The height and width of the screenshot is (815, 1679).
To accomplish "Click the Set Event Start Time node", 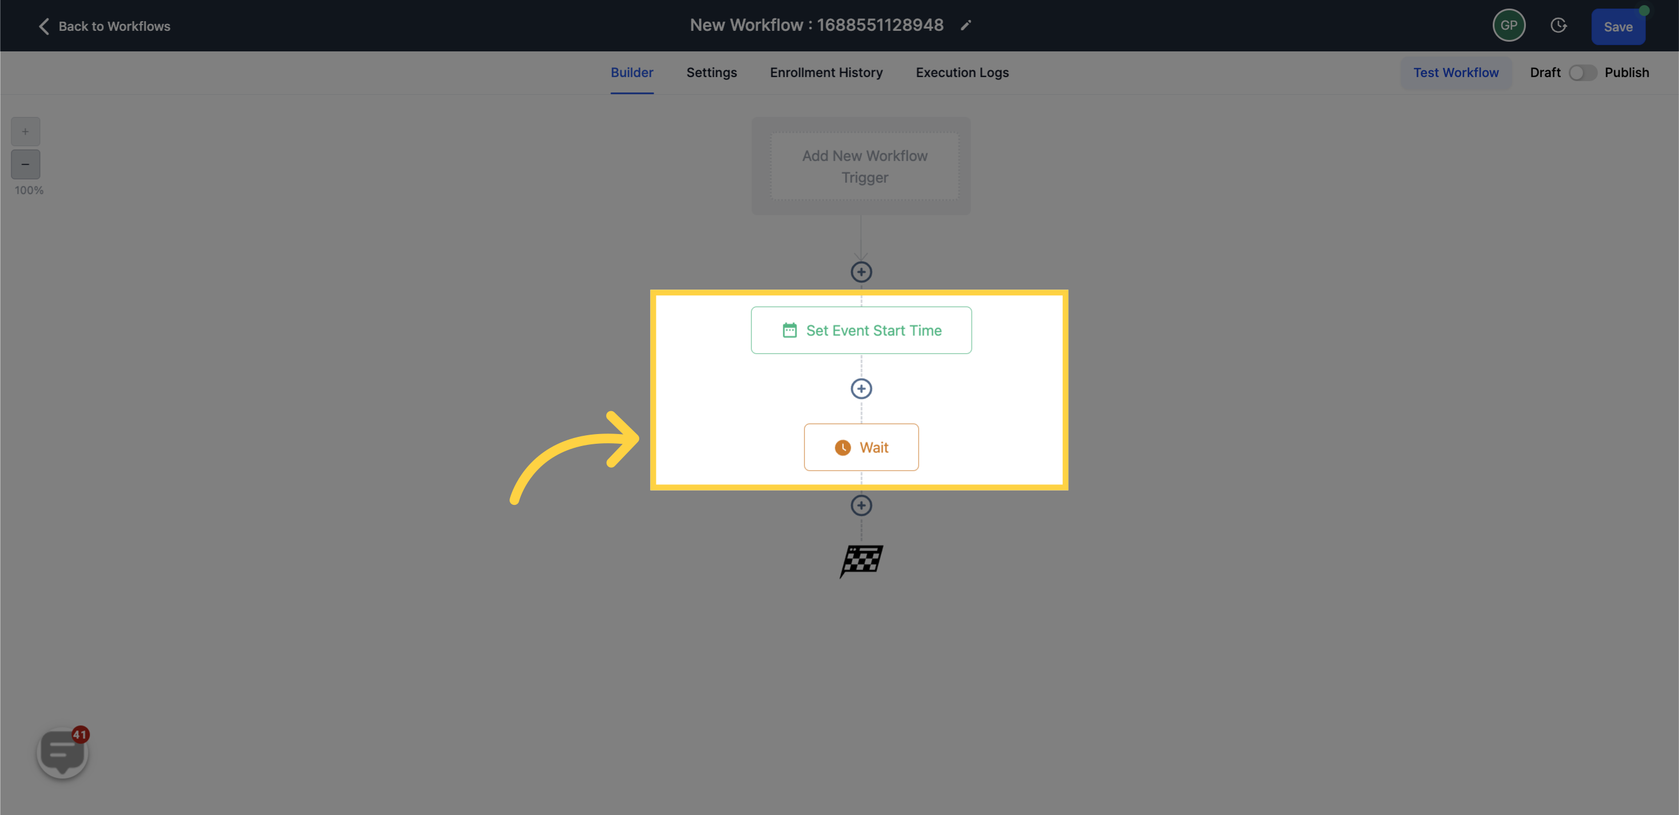I will (x=861, y=330).
